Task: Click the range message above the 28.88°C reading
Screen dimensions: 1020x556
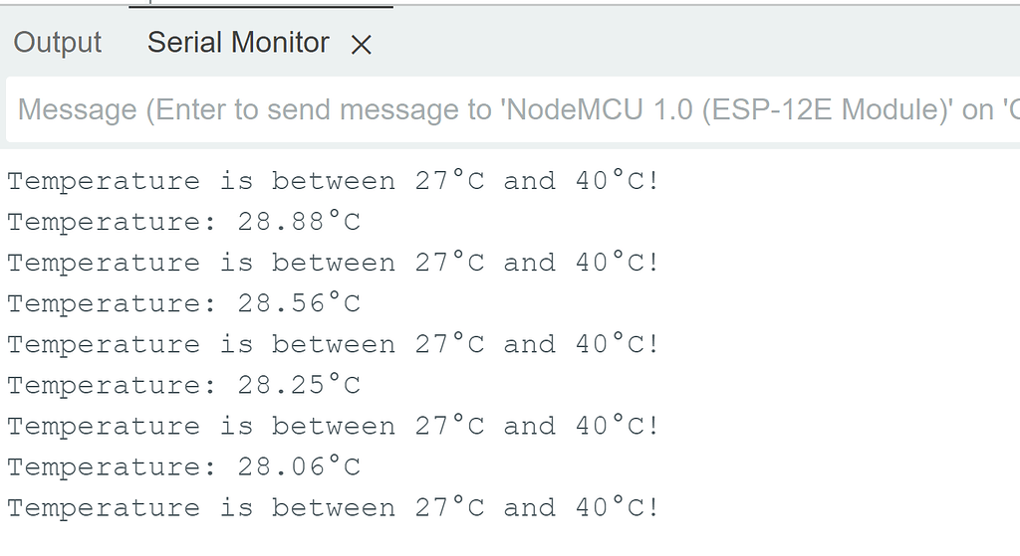Action: (x=334, y=181)
